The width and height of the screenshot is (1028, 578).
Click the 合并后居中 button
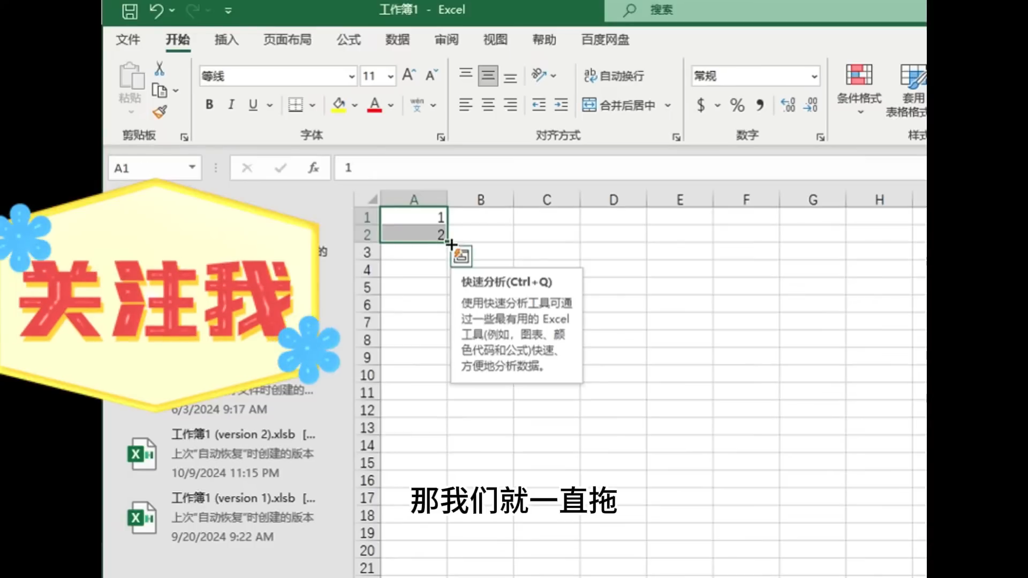tap(619, 105)
